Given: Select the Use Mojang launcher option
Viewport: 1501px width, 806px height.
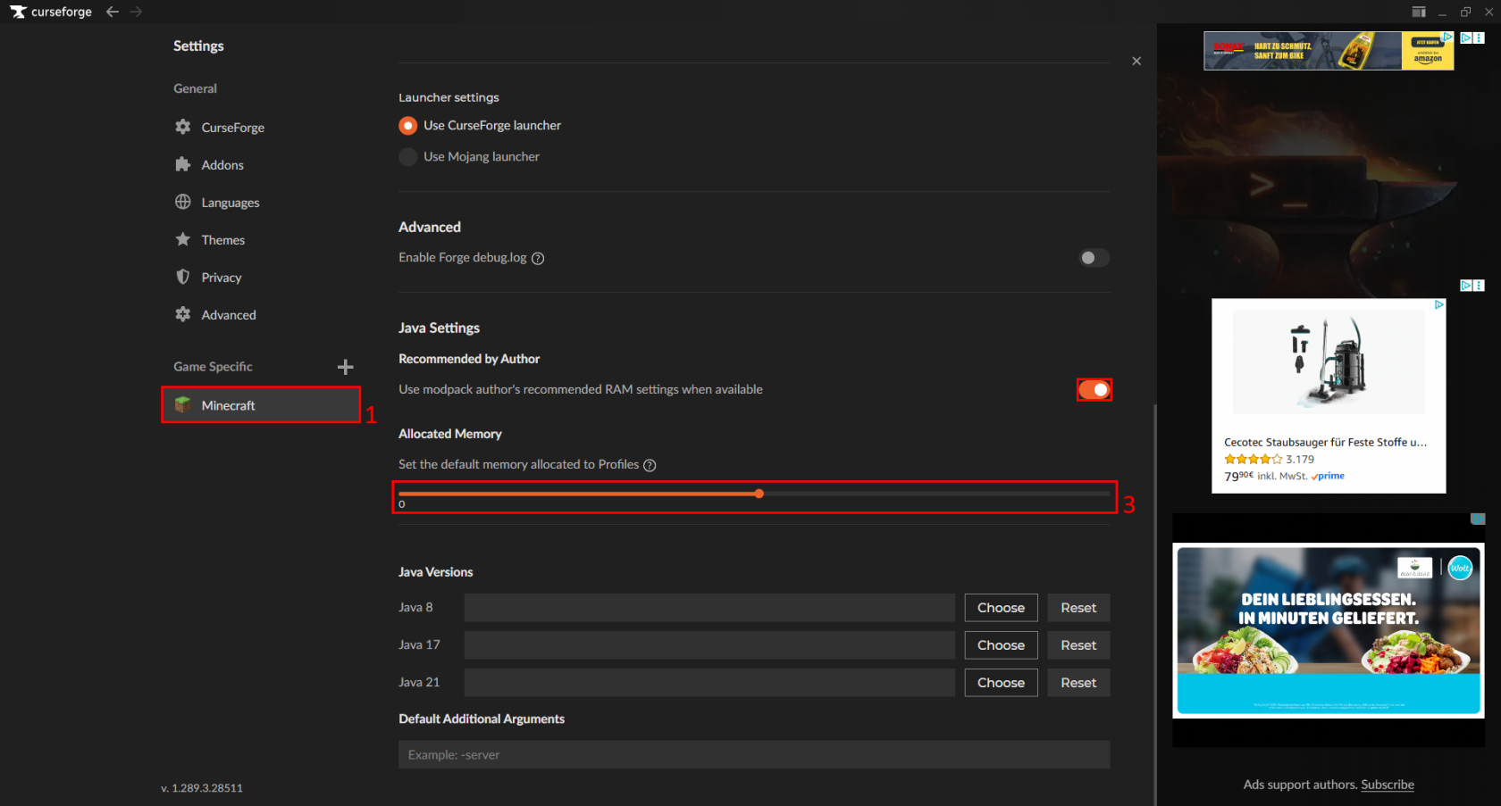Looking at the screenshot, I should point(407,156).
